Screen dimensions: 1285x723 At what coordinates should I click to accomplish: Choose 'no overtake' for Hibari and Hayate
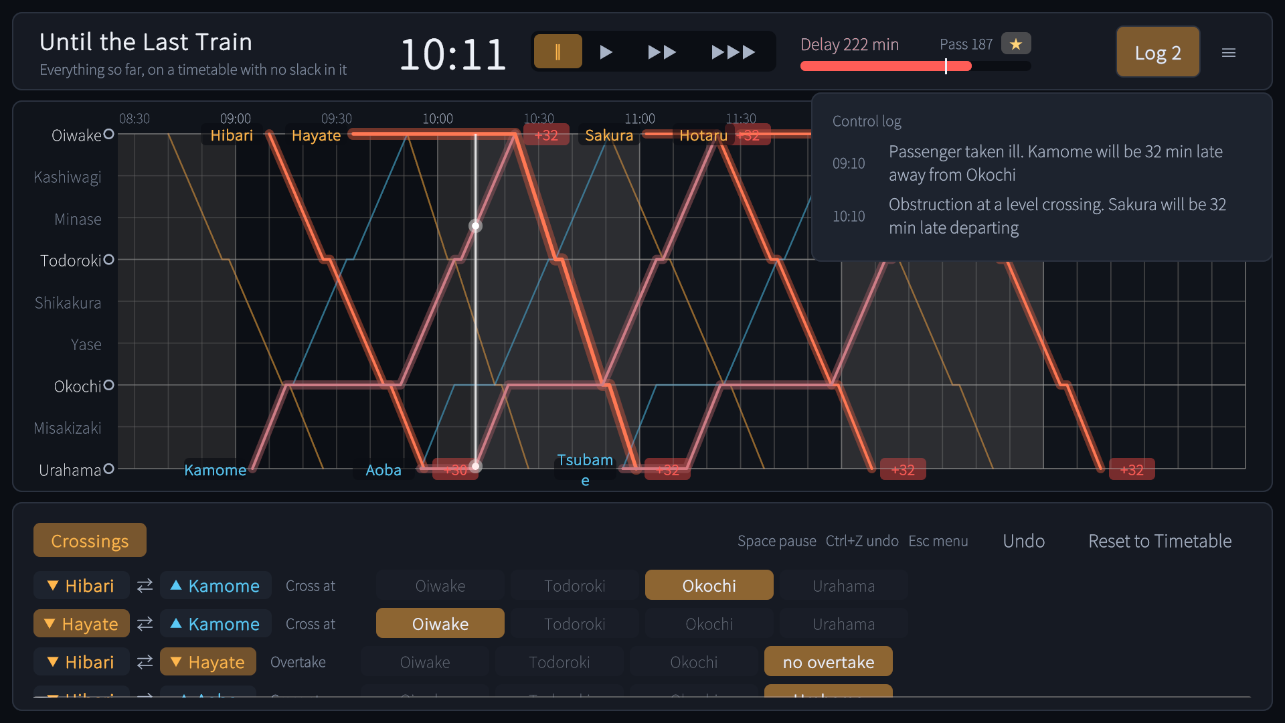pyautogui.click(x=828, y=661)
